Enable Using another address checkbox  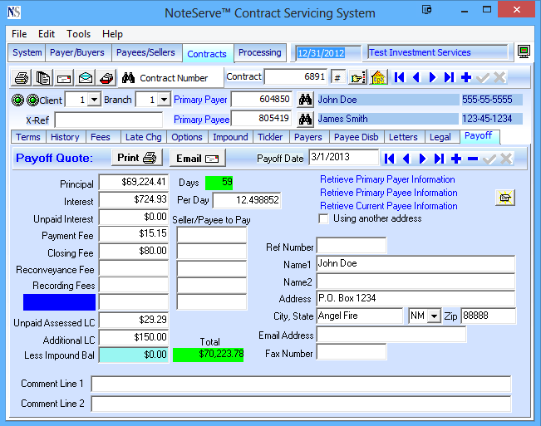[324, 219]
